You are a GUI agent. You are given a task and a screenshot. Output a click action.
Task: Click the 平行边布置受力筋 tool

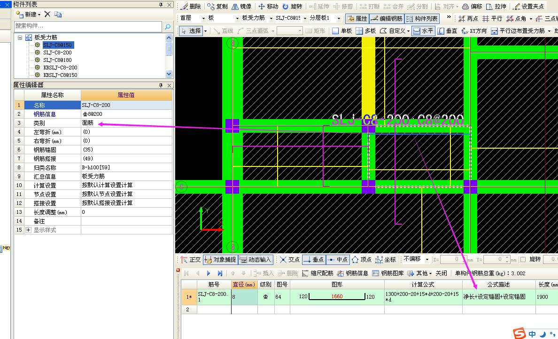pyautogui.click(x=518, y=31)
